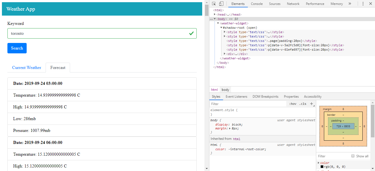
Task: Click the Pressure: 1007.99mb row
Action: coord(102,131)
